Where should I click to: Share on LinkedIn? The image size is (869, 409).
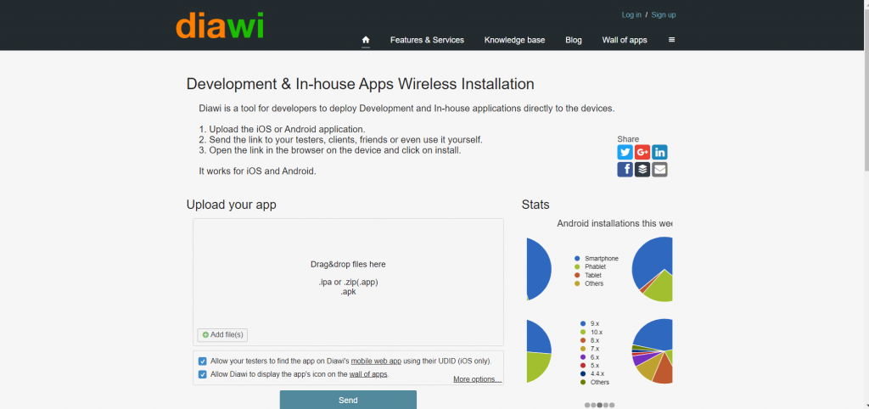(659, 152)
